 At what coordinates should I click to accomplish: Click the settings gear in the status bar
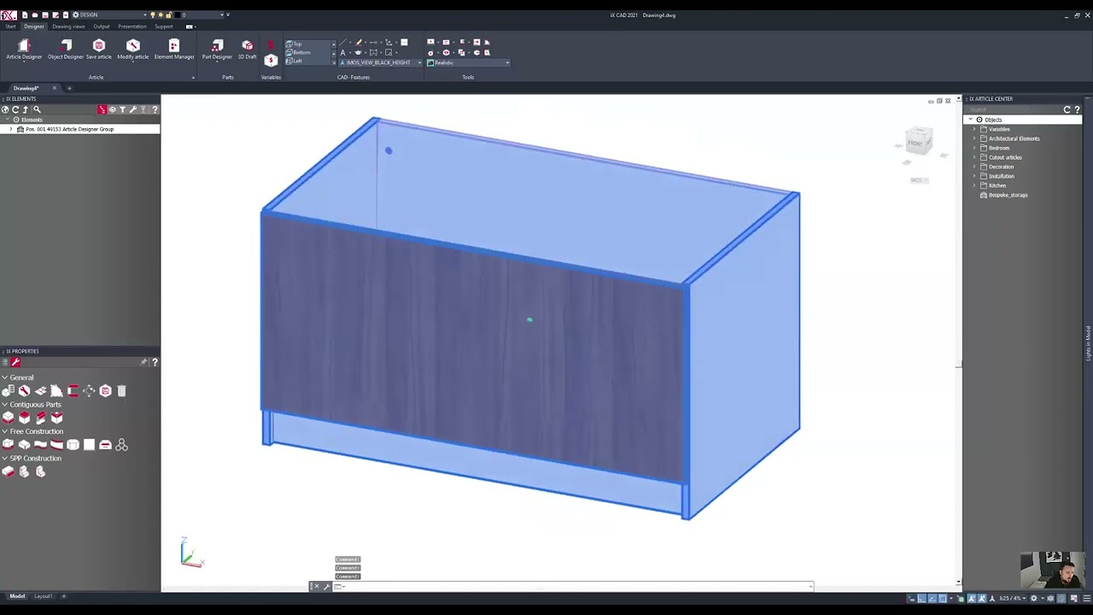1034,599
